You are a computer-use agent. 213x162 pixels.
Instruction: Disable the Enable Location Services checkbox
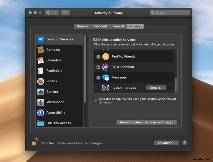click(95, 39)
